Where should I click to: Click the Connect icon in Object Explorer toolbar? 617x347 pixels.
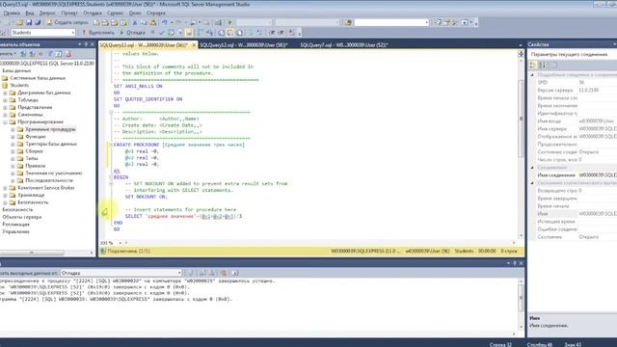[23, 54]
